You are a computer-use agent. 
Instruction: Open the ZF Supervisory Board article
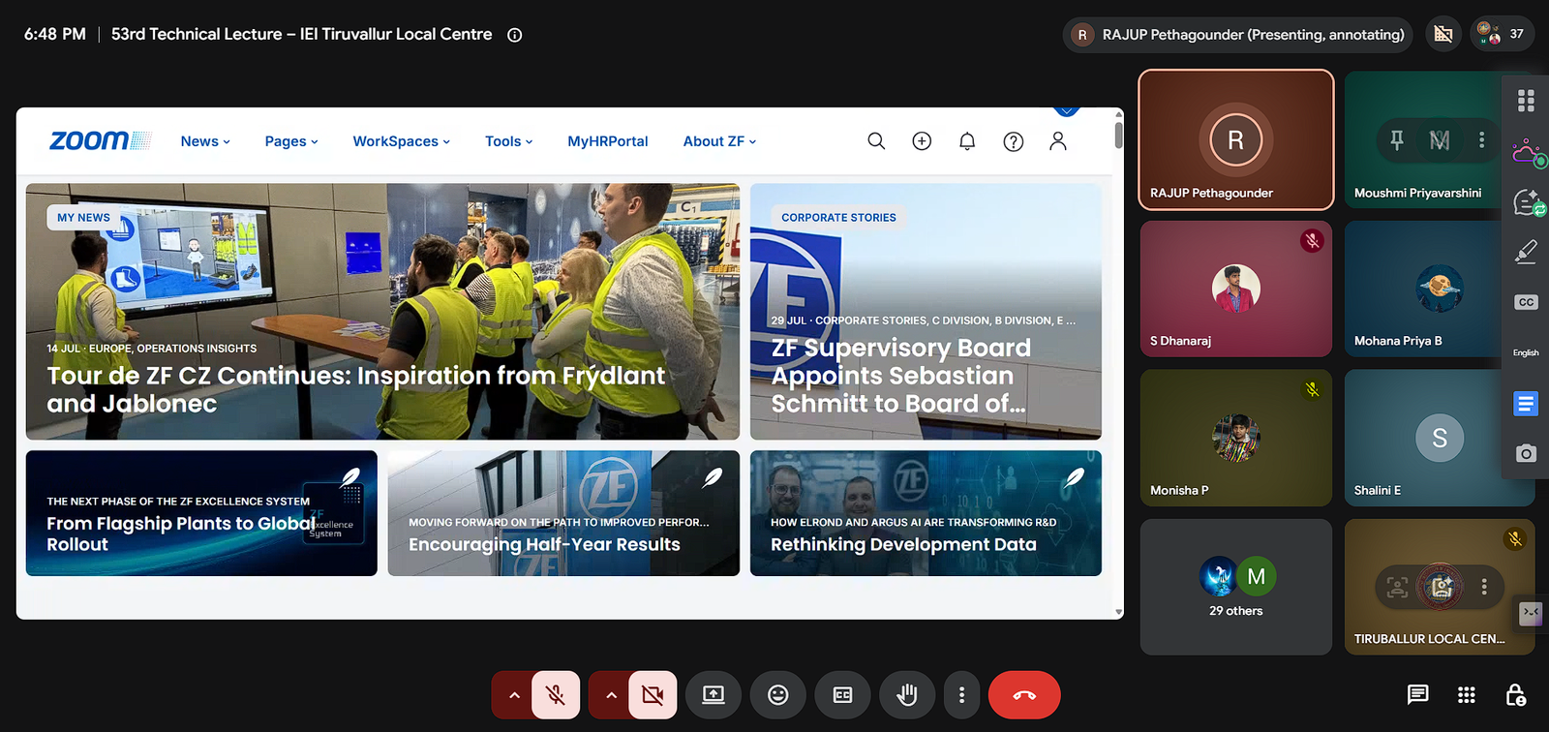point(926,312)
